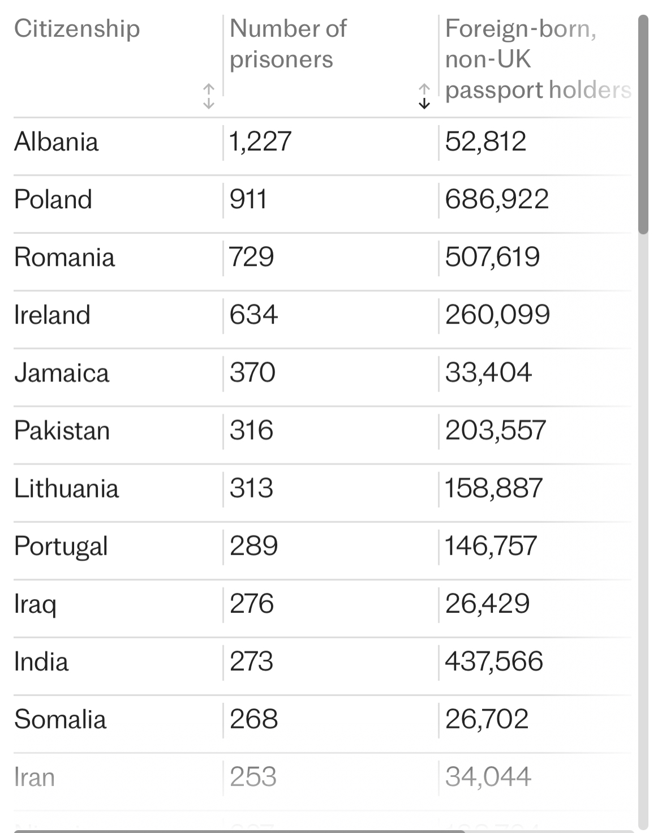Select the Lithuania citizenship cell

coord(67,488)
